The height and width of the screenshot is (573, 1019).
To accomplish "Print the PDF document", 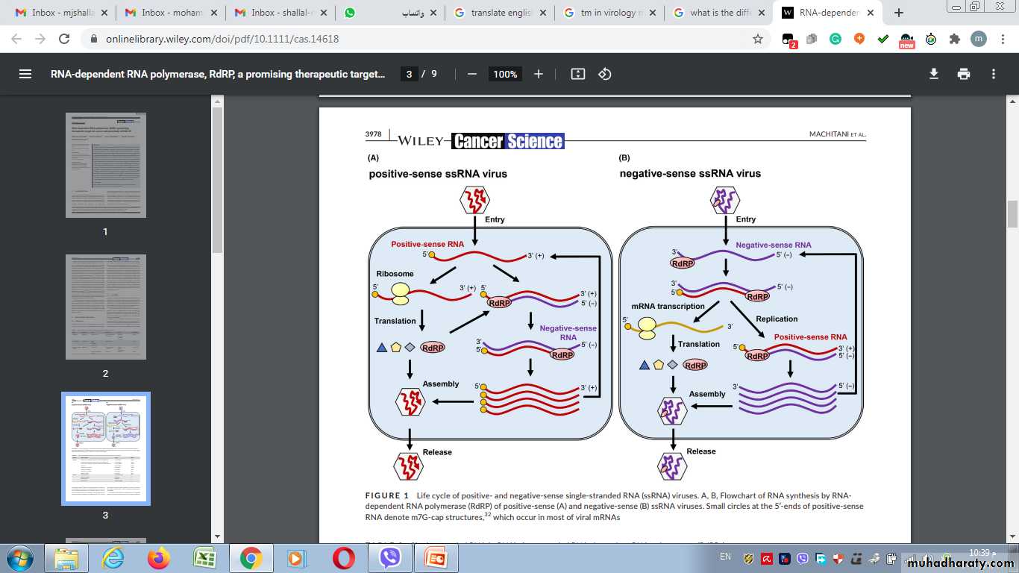I will click(964, 74).
